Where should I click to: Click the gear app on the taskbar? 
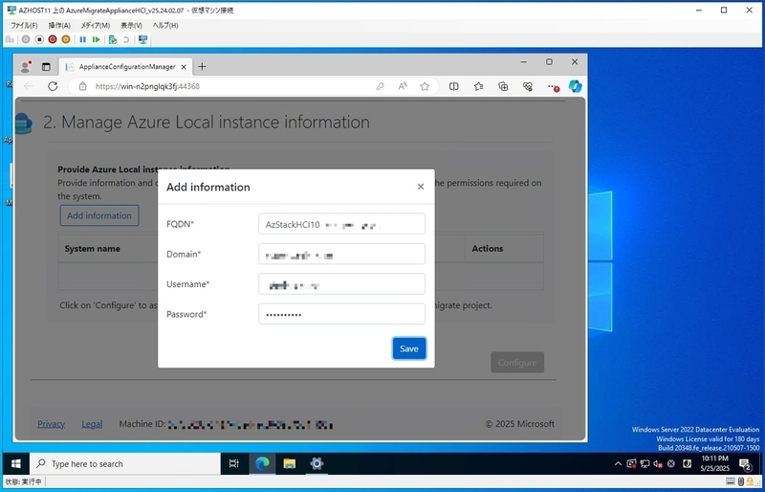[317, 463]
